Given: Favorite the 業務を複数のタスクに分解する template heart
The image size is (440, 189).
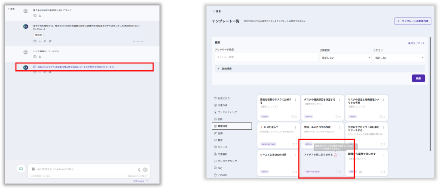Looking at the screenshot, I should 293,117.
